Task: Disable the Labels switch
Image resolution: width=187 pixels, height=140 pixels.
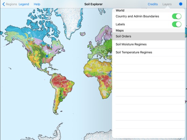Action: pos(176,24)
